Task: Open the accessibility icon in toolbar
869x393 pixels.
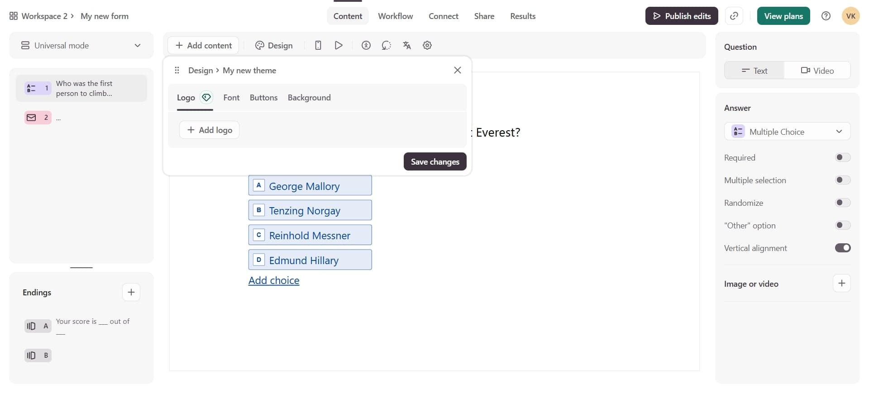Action: [x=366, y=45]
